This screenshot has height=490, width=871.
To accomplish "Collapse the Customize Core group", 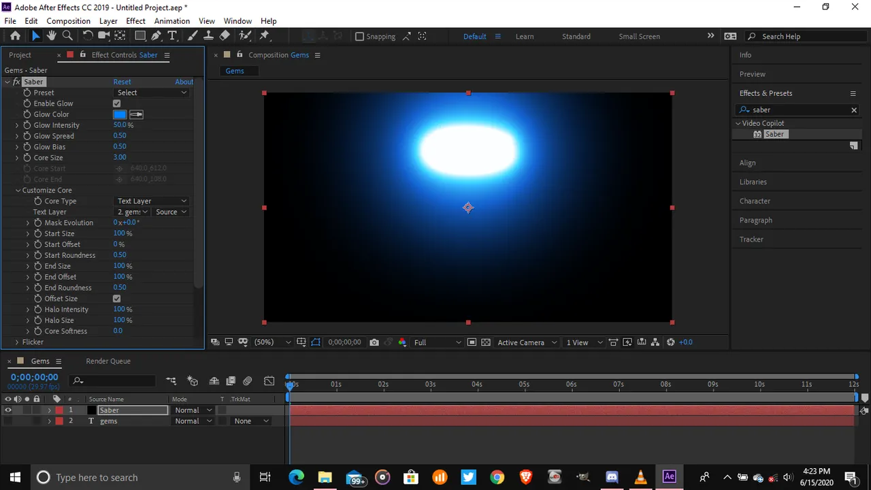I will (x=18, y=191).
